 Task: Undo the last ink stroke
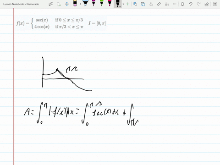(x=191, y=4)
